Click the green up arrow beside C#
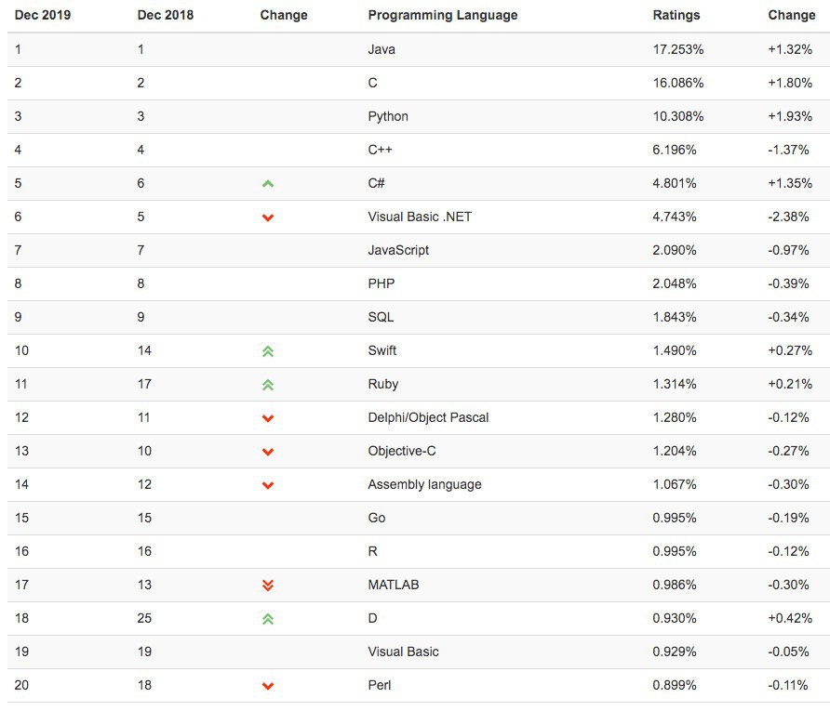The image size is (830, 711). click(268, 184)
